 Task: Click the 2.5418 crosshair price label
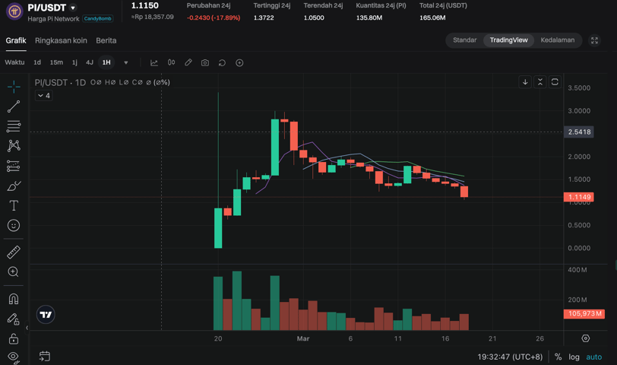click(x=579, y=132)
